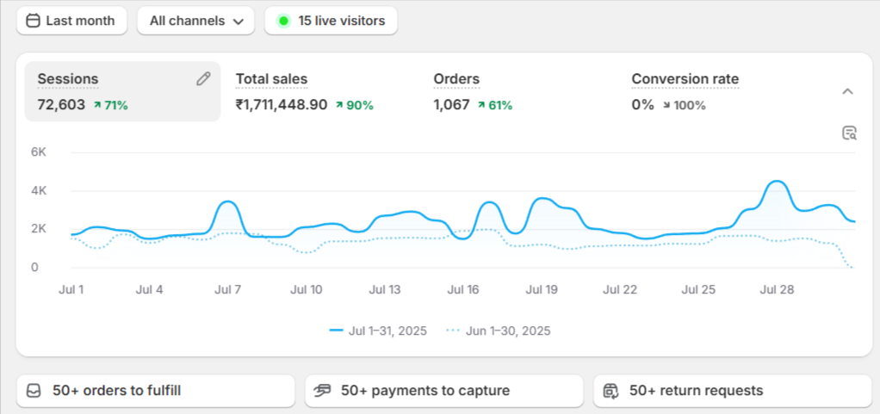
Task: Switch to the Total sales metric
Action: pos(305,91)
